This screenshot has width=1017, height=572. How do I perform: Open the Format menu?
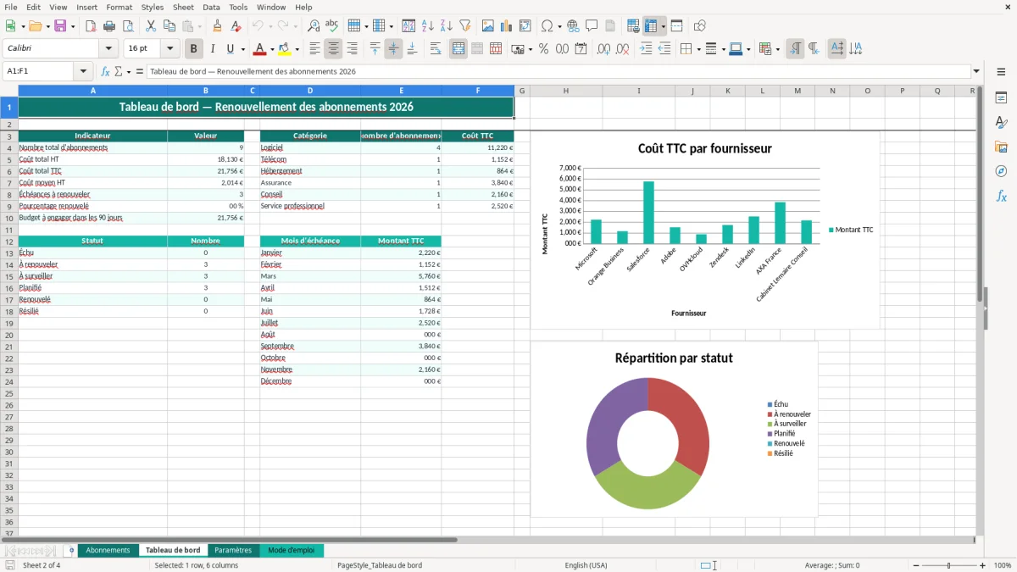(119, 7)
